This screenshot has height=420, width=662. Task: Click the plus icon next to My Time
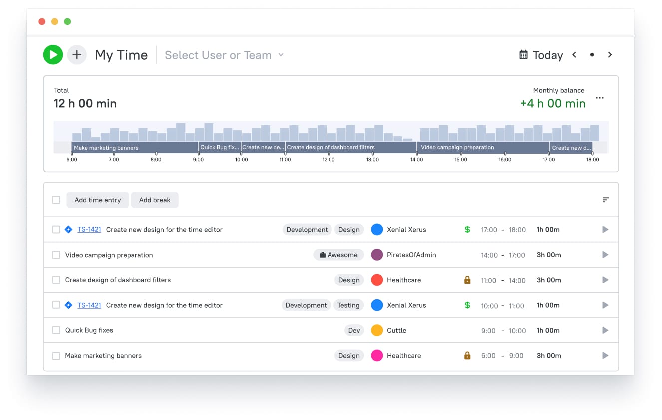[x=77, y=55]
